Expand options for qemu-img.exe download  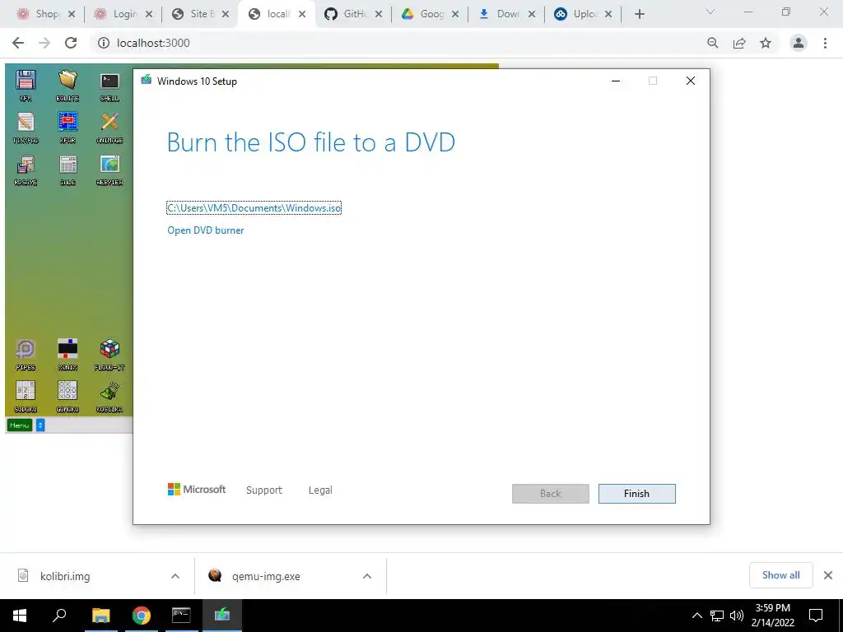point(367,576)
